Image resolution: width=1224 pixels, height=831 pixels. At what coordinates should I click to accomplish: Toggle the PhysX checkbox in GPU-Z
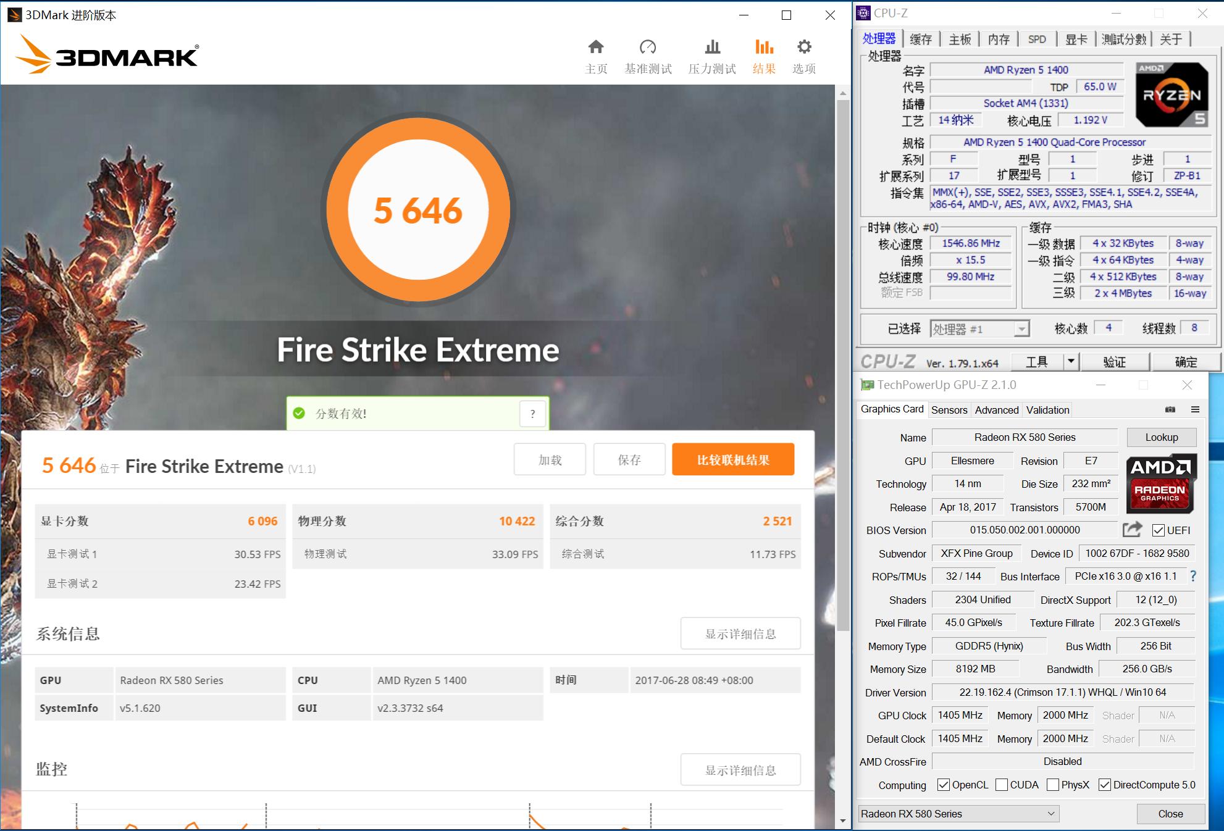point(1053,785)
